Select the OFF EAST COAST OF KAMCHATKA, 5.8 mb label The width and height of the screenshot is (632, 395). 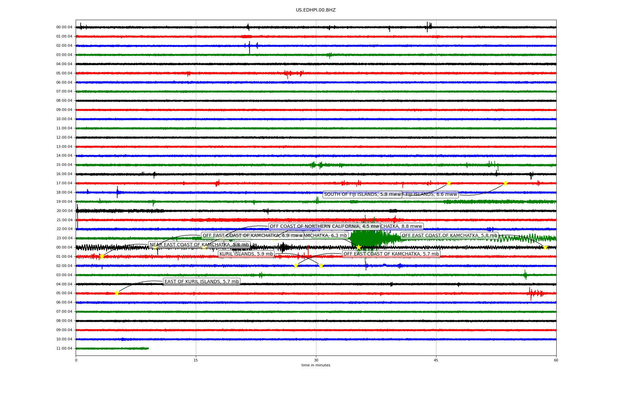pos(449,236)
